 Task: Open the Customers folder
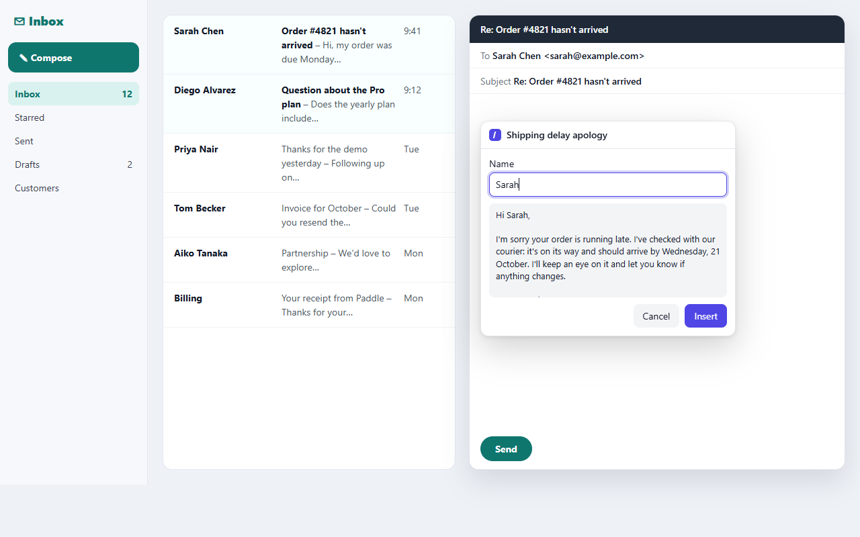73,188
